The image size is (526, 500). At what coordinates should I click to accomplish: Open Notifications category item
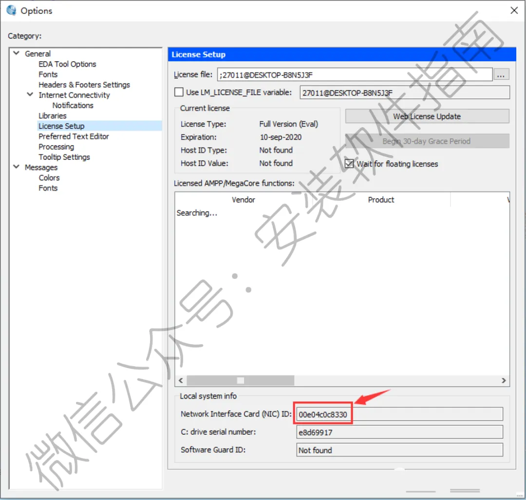coord(73,105)
